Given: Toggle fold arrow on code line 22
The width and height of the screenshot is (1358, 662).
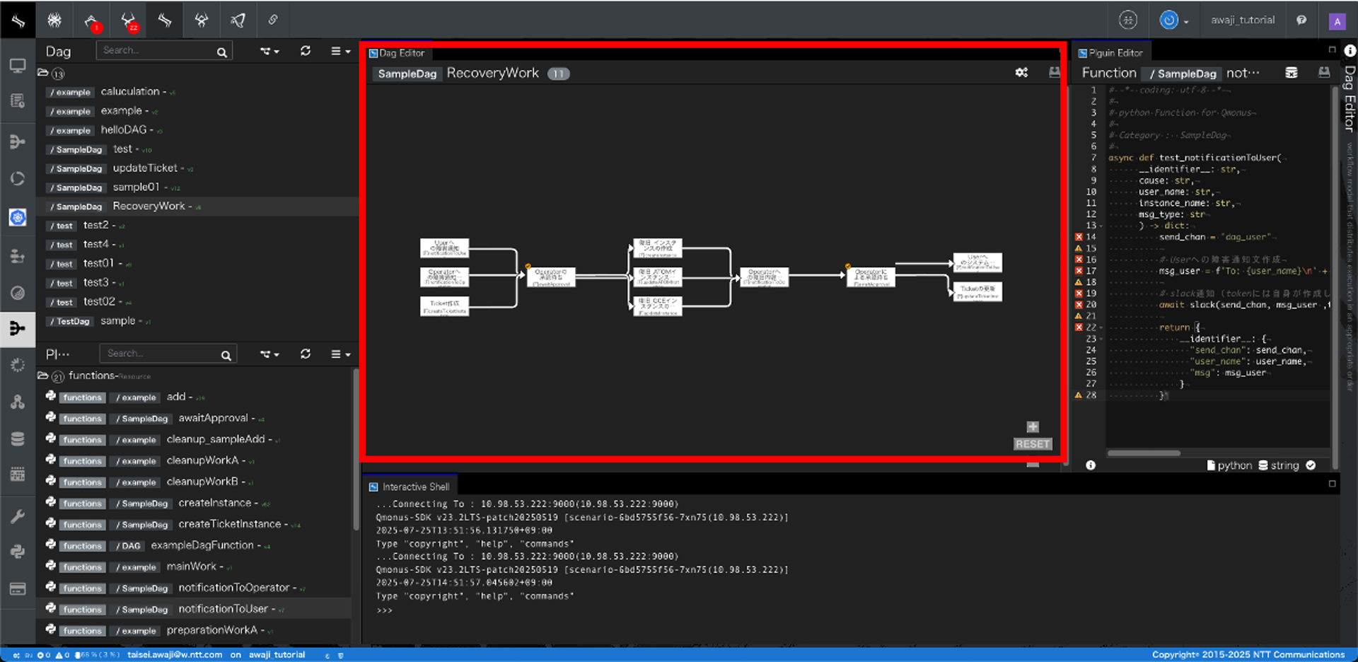Looking at the screenshot, I should pyautogui.click(x=1101, y=327).
